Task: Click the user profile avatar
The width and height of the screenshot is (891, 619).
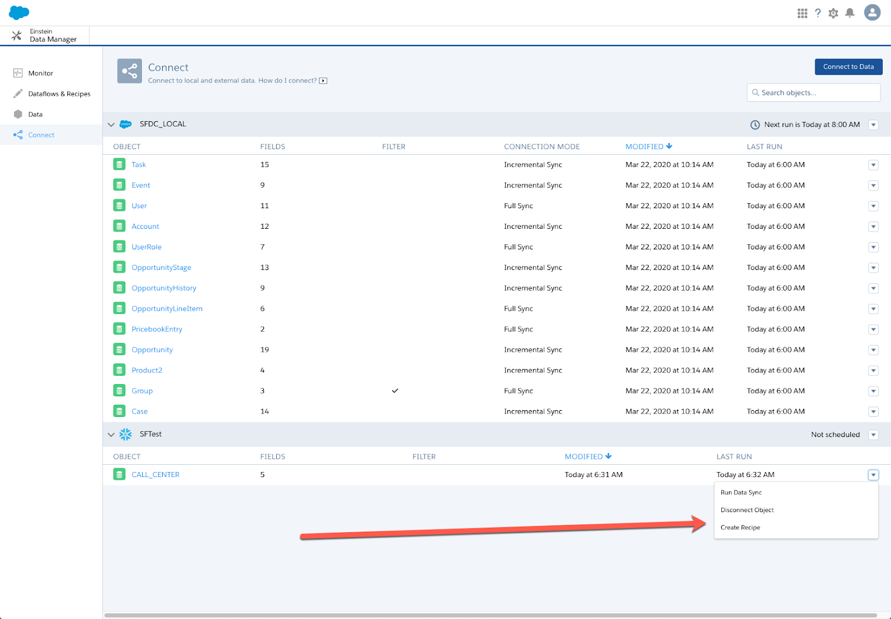Action: pyautogui.click(x=872, y=12)
